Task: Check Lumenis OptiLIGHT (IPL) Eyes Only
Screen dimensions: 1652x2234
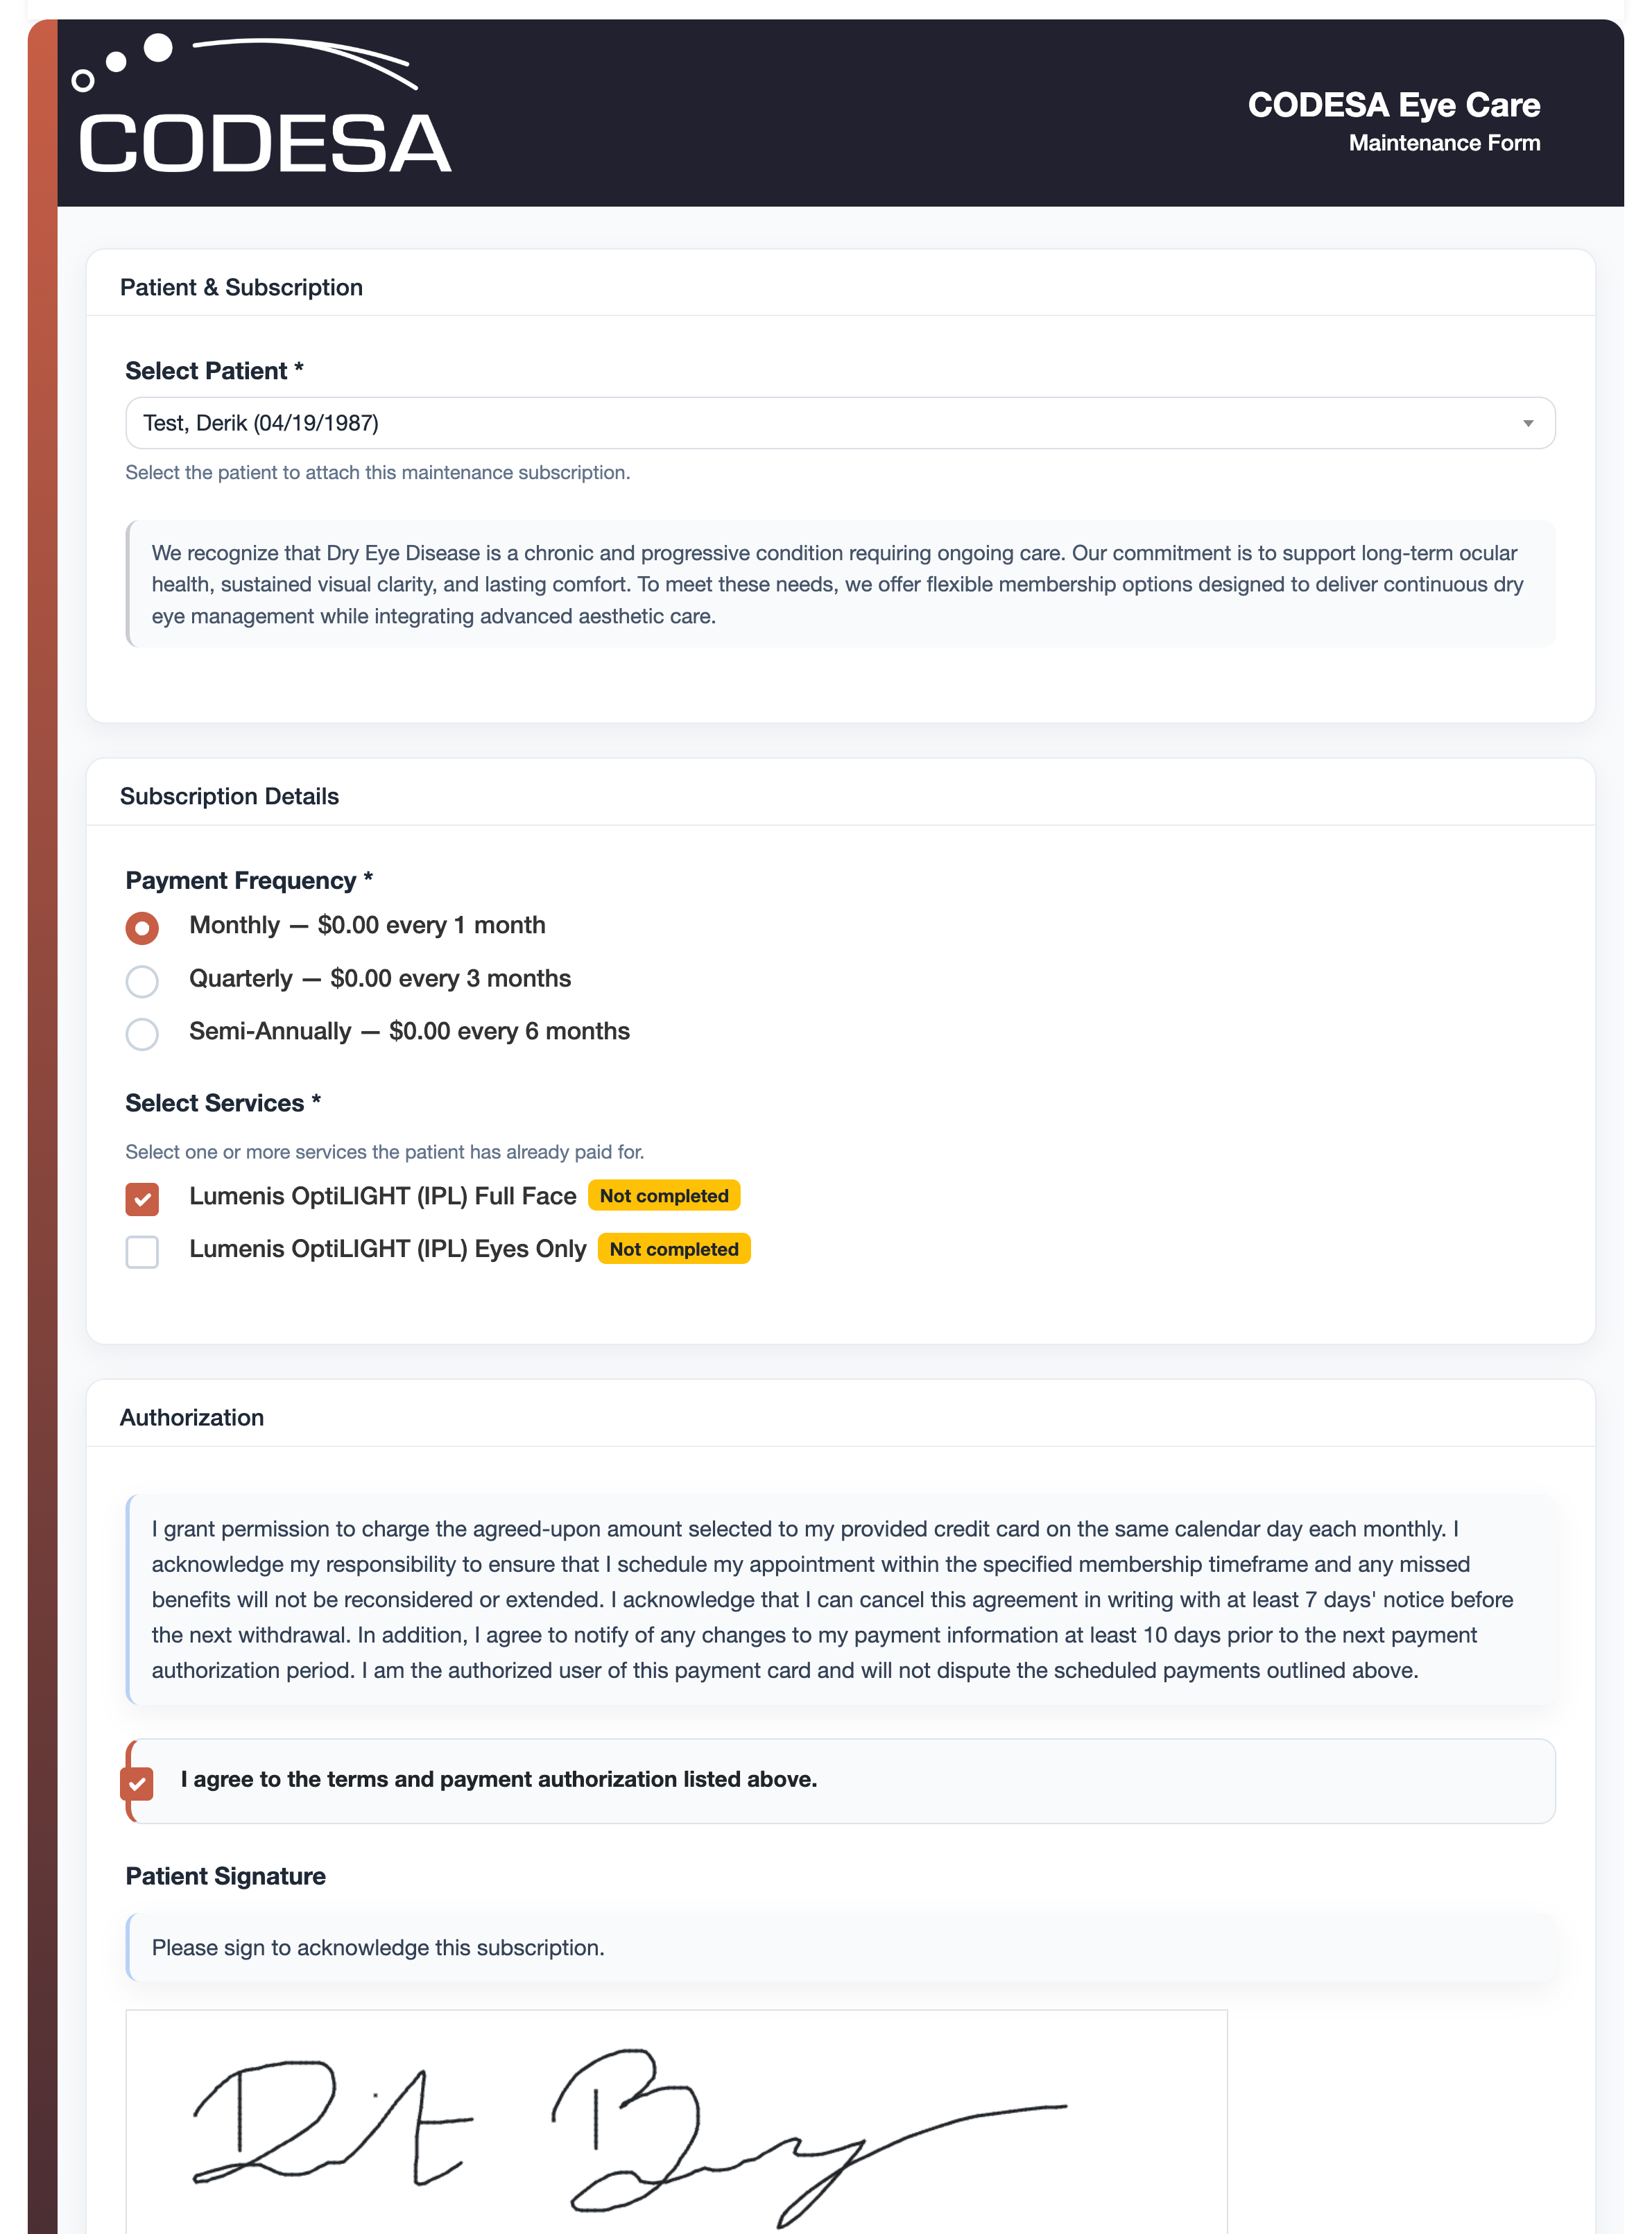Action: (142, 1252)
